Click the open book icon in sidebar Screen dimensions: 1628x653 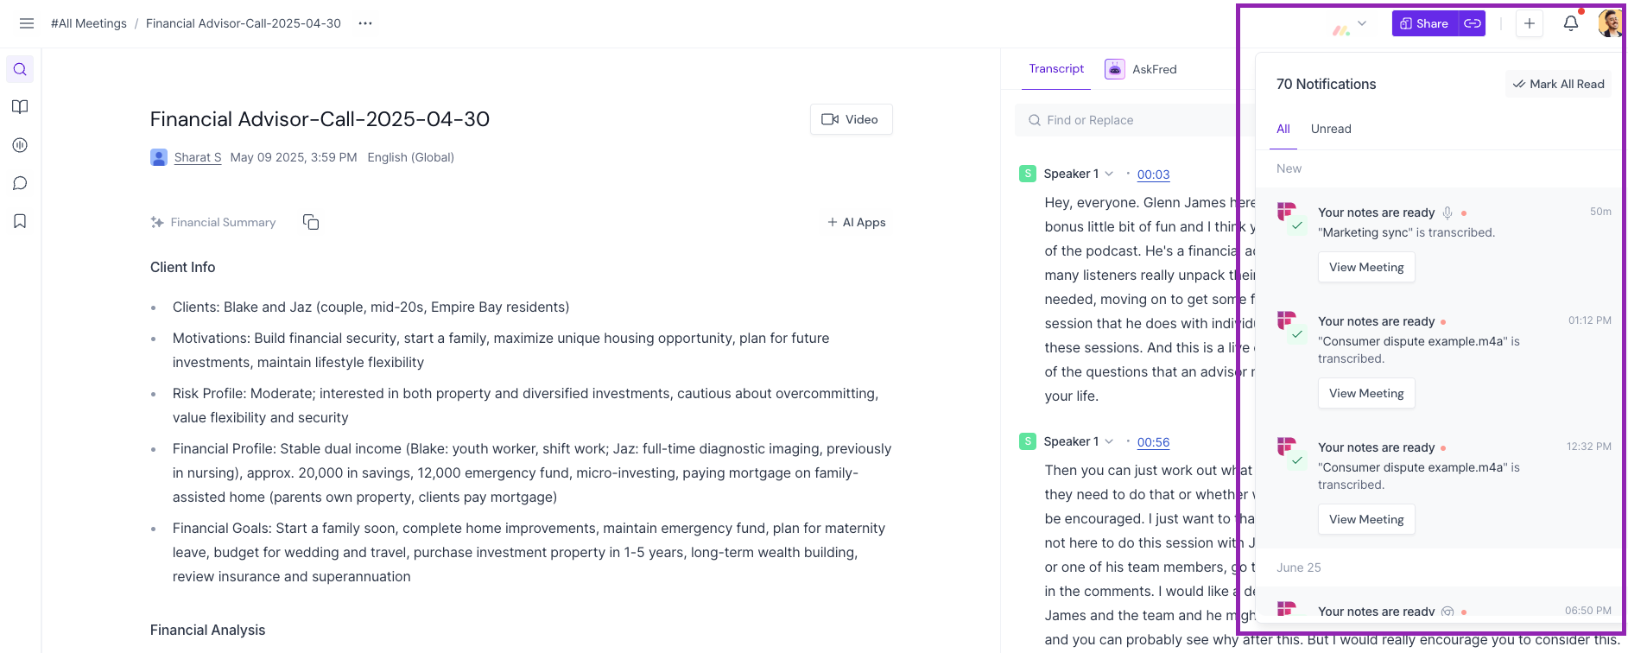point(20,107)
